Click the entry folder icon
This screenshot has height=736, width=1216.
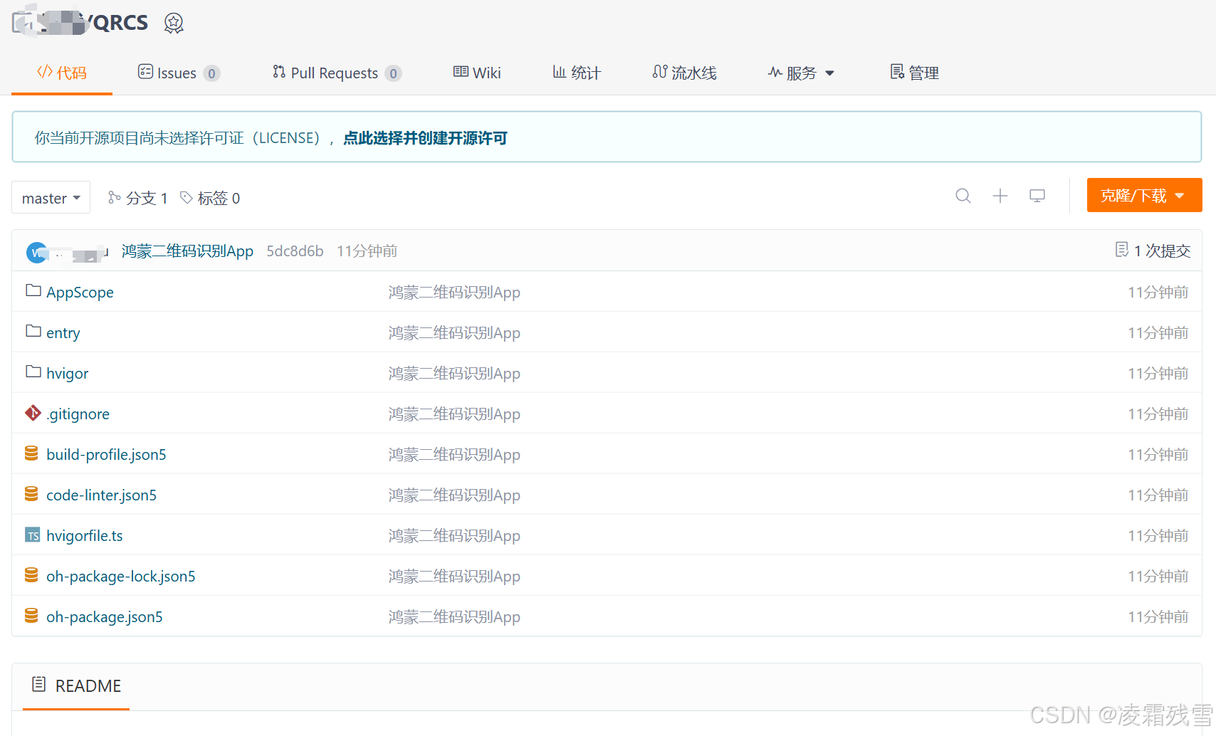(33, 331)
